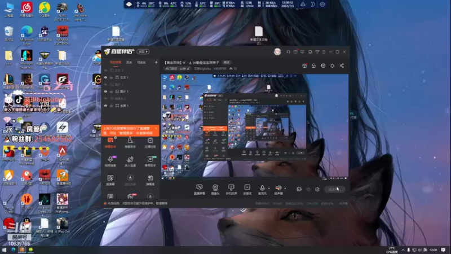Open the Screen capture source tool
Image resolution: width=451 pixels, height=254 pixels.
(200, 190)
